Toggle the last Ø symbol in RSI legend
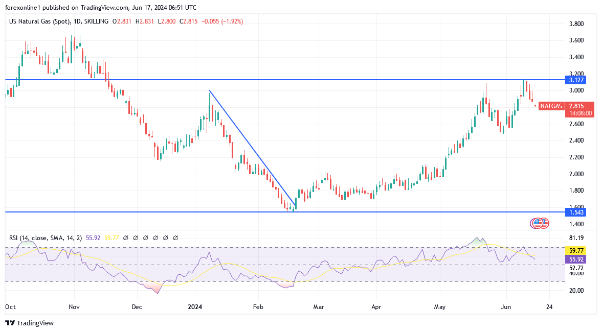The height and width of the screenshot is (332, 602). tap(175, 238)
